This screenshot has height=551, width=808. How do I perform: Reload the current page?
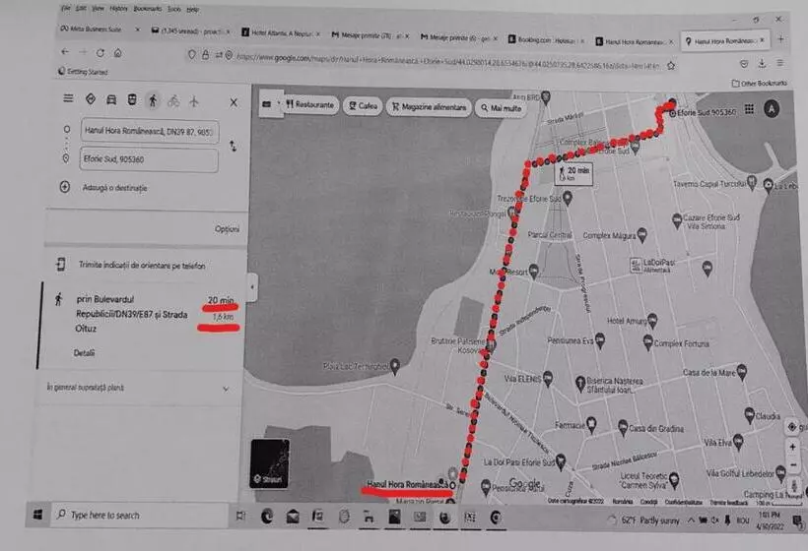101,52
